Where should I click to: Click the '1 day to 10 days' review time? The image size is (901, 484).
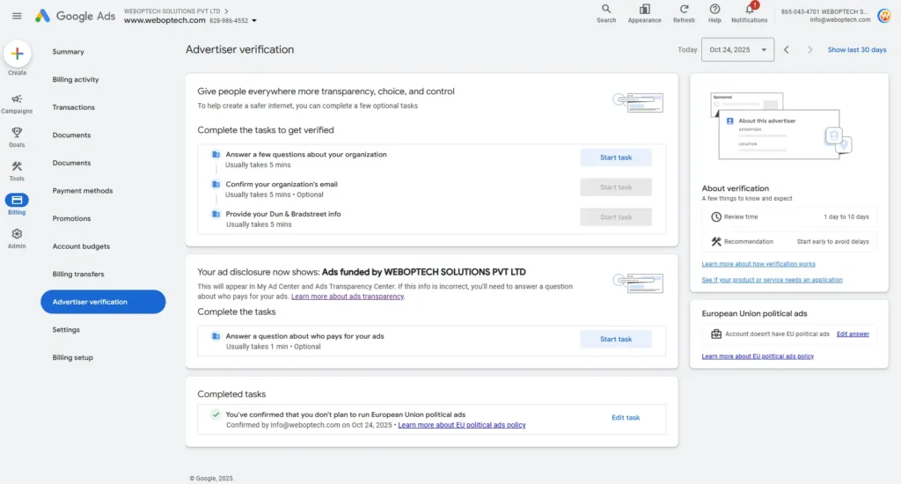[846, 217]
